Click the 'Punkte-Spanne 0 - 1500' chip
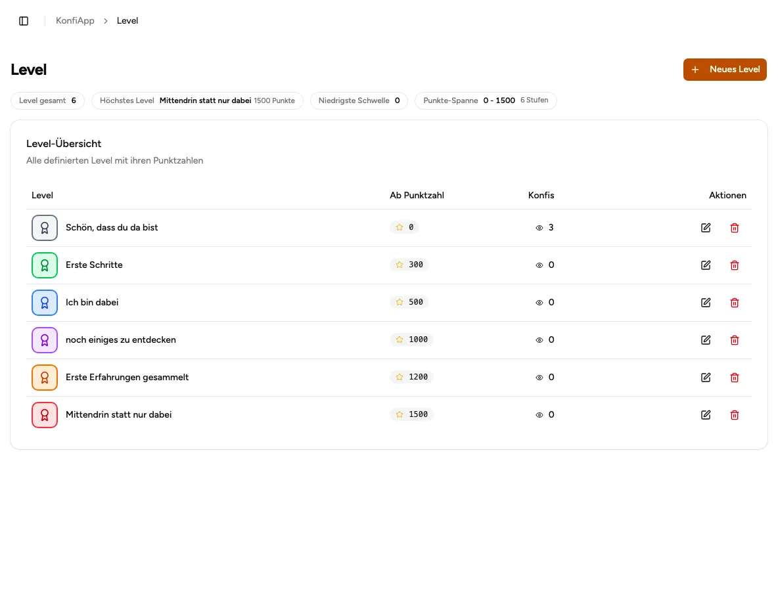This screenshot has height=591, width=778. pyautogui.click(x=486, y=100)
